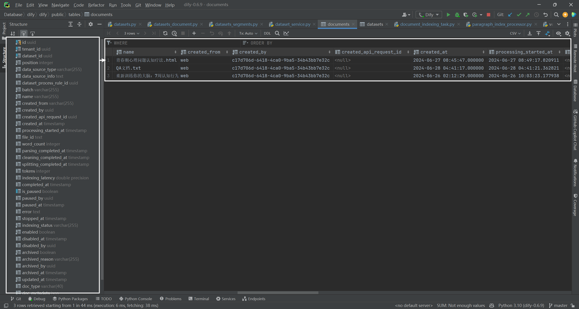The height and width of the screenshot is (309, 579).
Task: Open the find magnifier in the data editor toolbar
Action: (x=277, y=33)
